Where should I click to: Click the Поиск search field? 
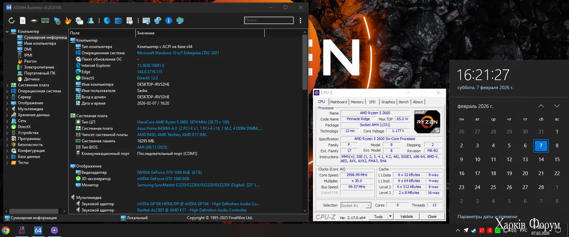click(269, 20)
